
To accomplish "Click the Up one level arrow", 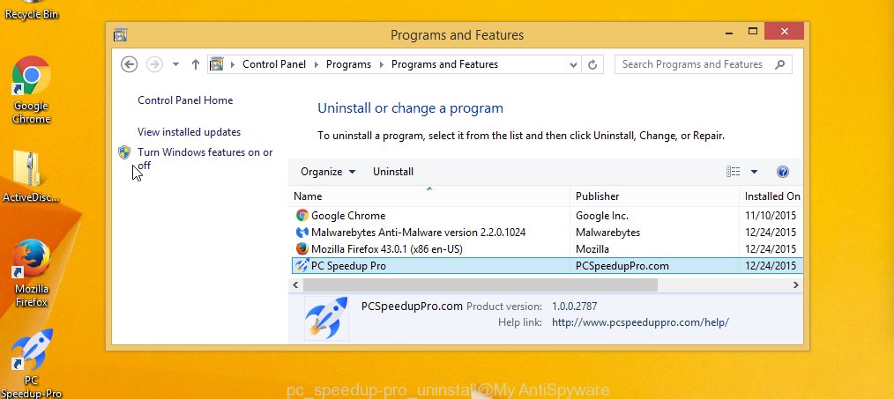I will click(x=195, y=64).
